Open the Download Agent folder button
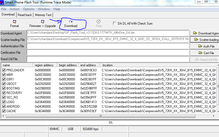 (205, 33)
